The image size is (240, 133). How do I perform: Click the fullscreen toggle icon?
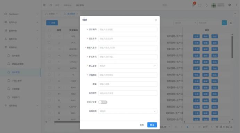pos(200,5)
